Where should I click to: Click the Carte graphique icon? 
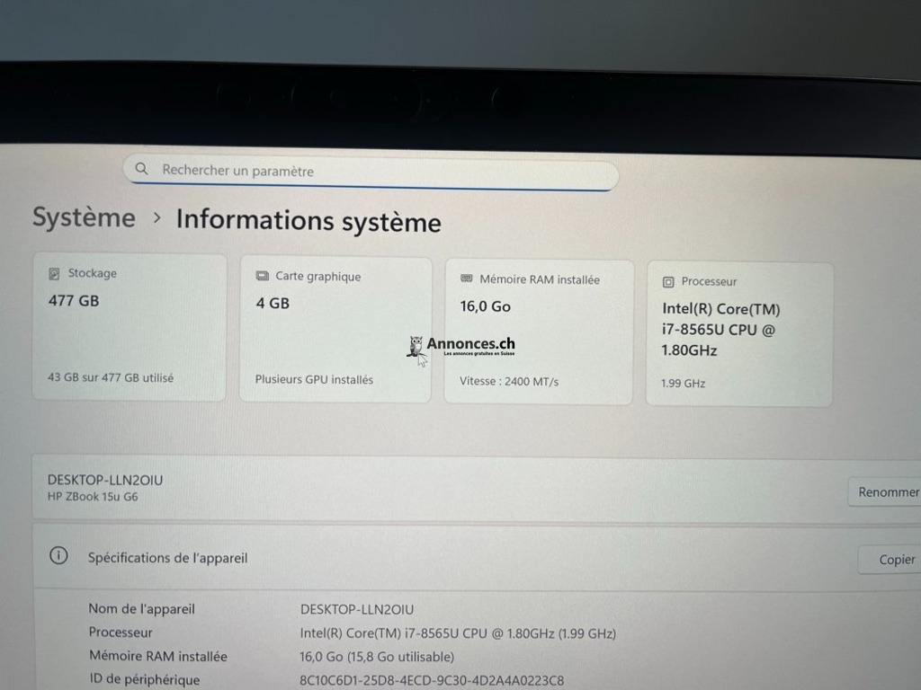(263, 276)
